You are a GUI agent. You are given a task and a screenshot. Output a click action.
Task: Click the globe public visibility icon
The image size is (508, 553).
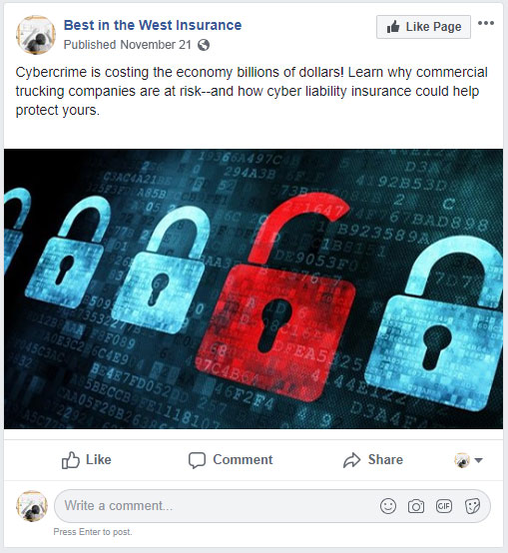tap(204, 45)
